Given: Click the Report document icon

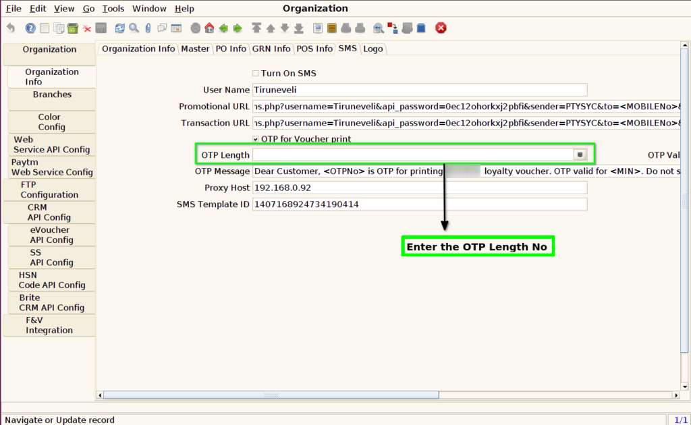Looking at the screenshot, I should pos(318,28).
